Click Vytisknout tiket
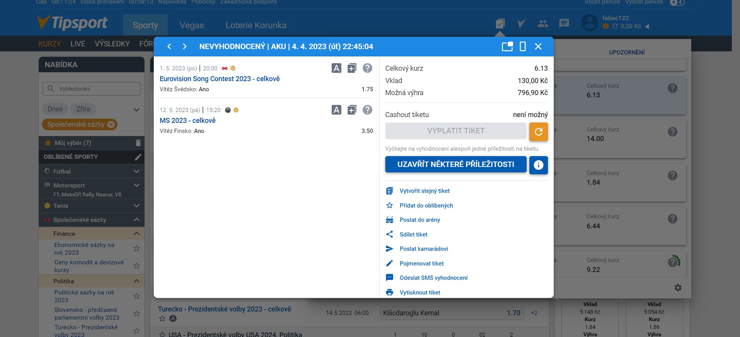The width and height of the screenshot is (740, 337). pos(420,293)
